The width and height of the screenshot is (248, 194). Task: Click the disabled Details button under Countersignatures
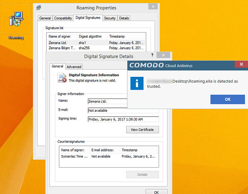(142, 175)
